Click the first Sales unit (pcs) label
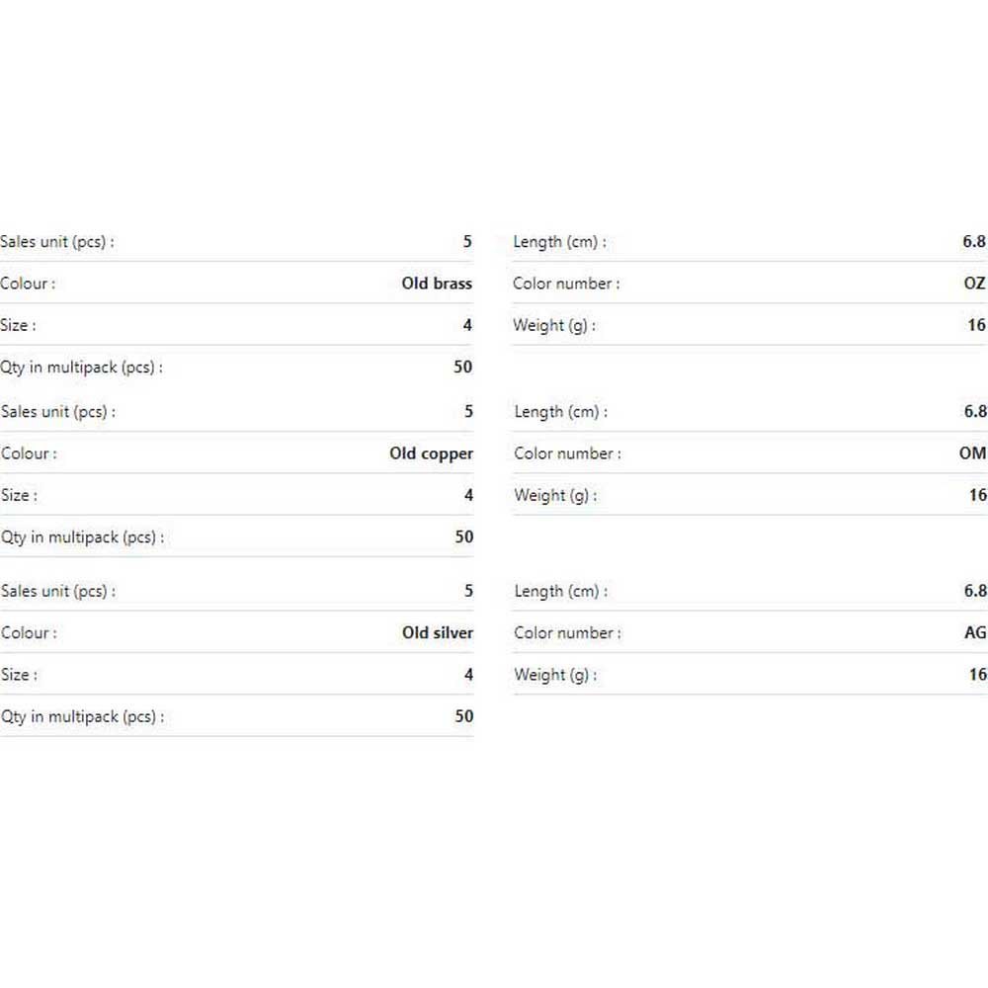Viewport: 988px width, 988px height. [57, 242]
